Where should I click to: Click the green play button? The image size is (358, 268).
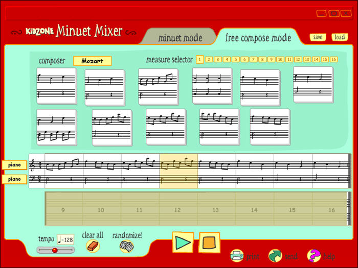(x=183, y=242)
